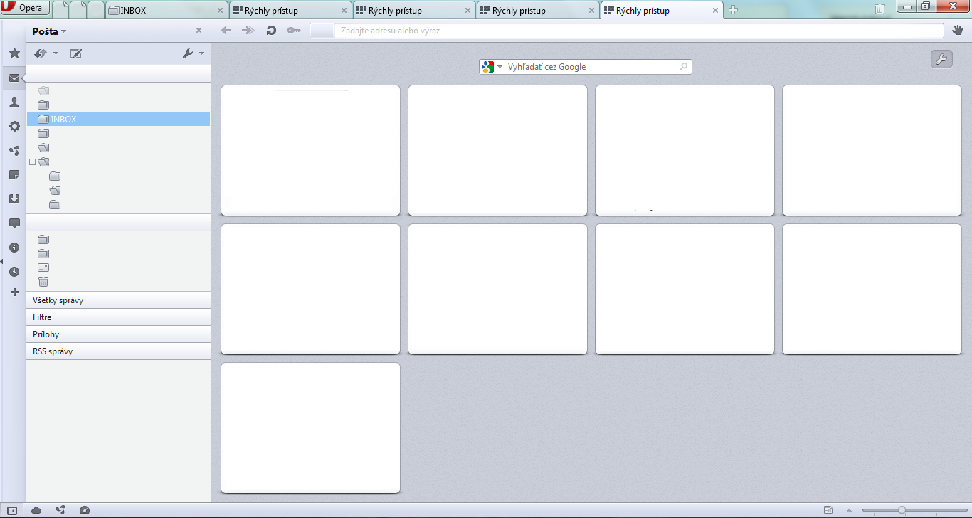972x518 pixels.
Task: Select the INBOX folder in mail tree
Action: pos(118,120)
